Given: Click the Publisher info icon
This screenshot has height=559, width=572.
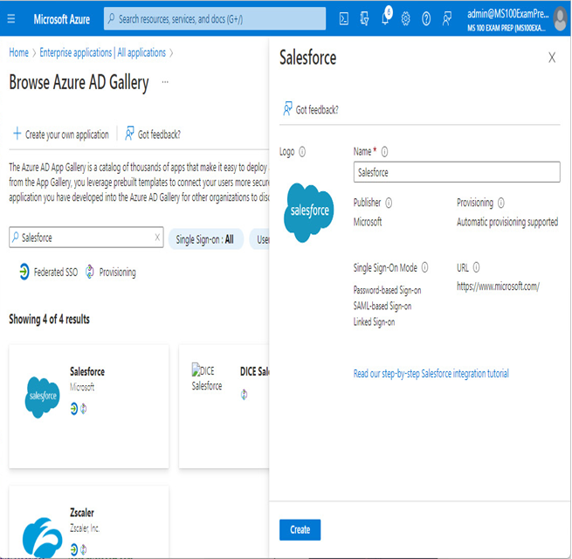Looking at the screenshot, I should pyautogui.click(x=389, y=203).
